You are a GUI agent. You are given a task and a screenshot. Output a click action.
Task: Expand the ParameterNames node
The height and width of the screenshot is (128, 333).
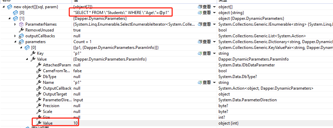click(x=15, y=24)
